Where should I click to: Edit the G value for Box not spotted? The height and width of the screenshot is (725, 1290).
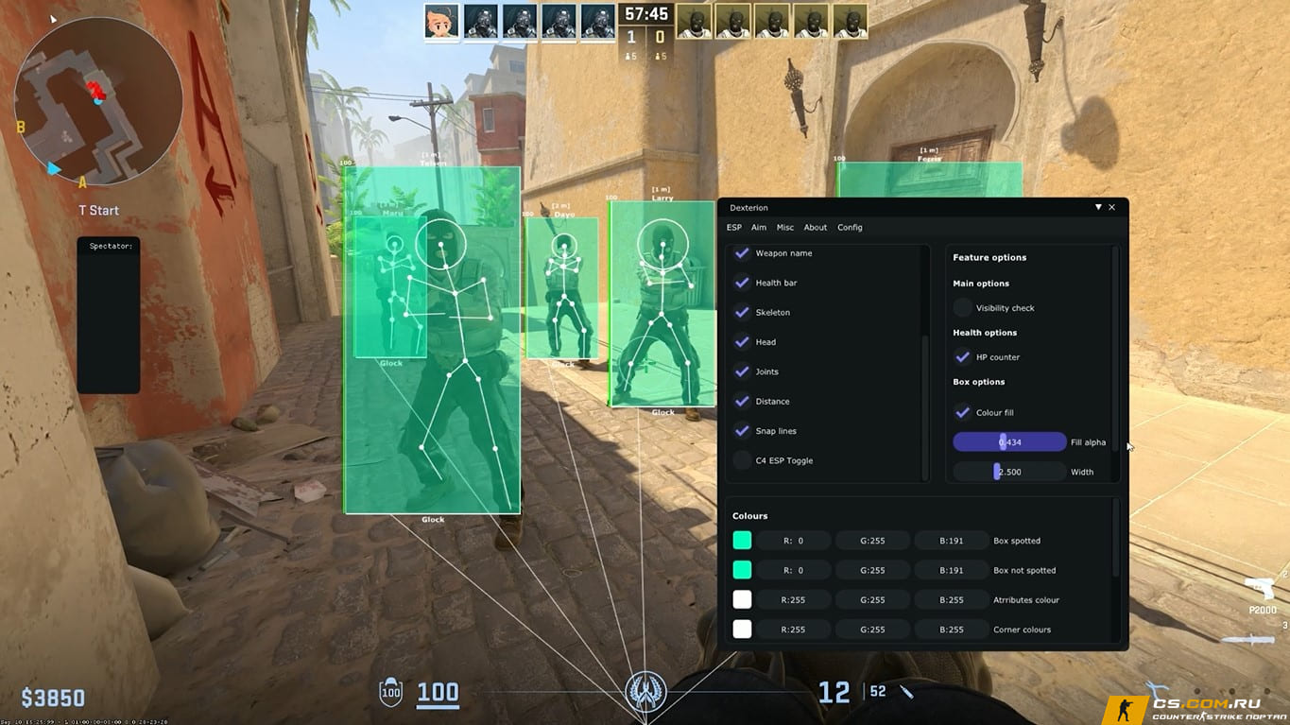click(872, 570)
